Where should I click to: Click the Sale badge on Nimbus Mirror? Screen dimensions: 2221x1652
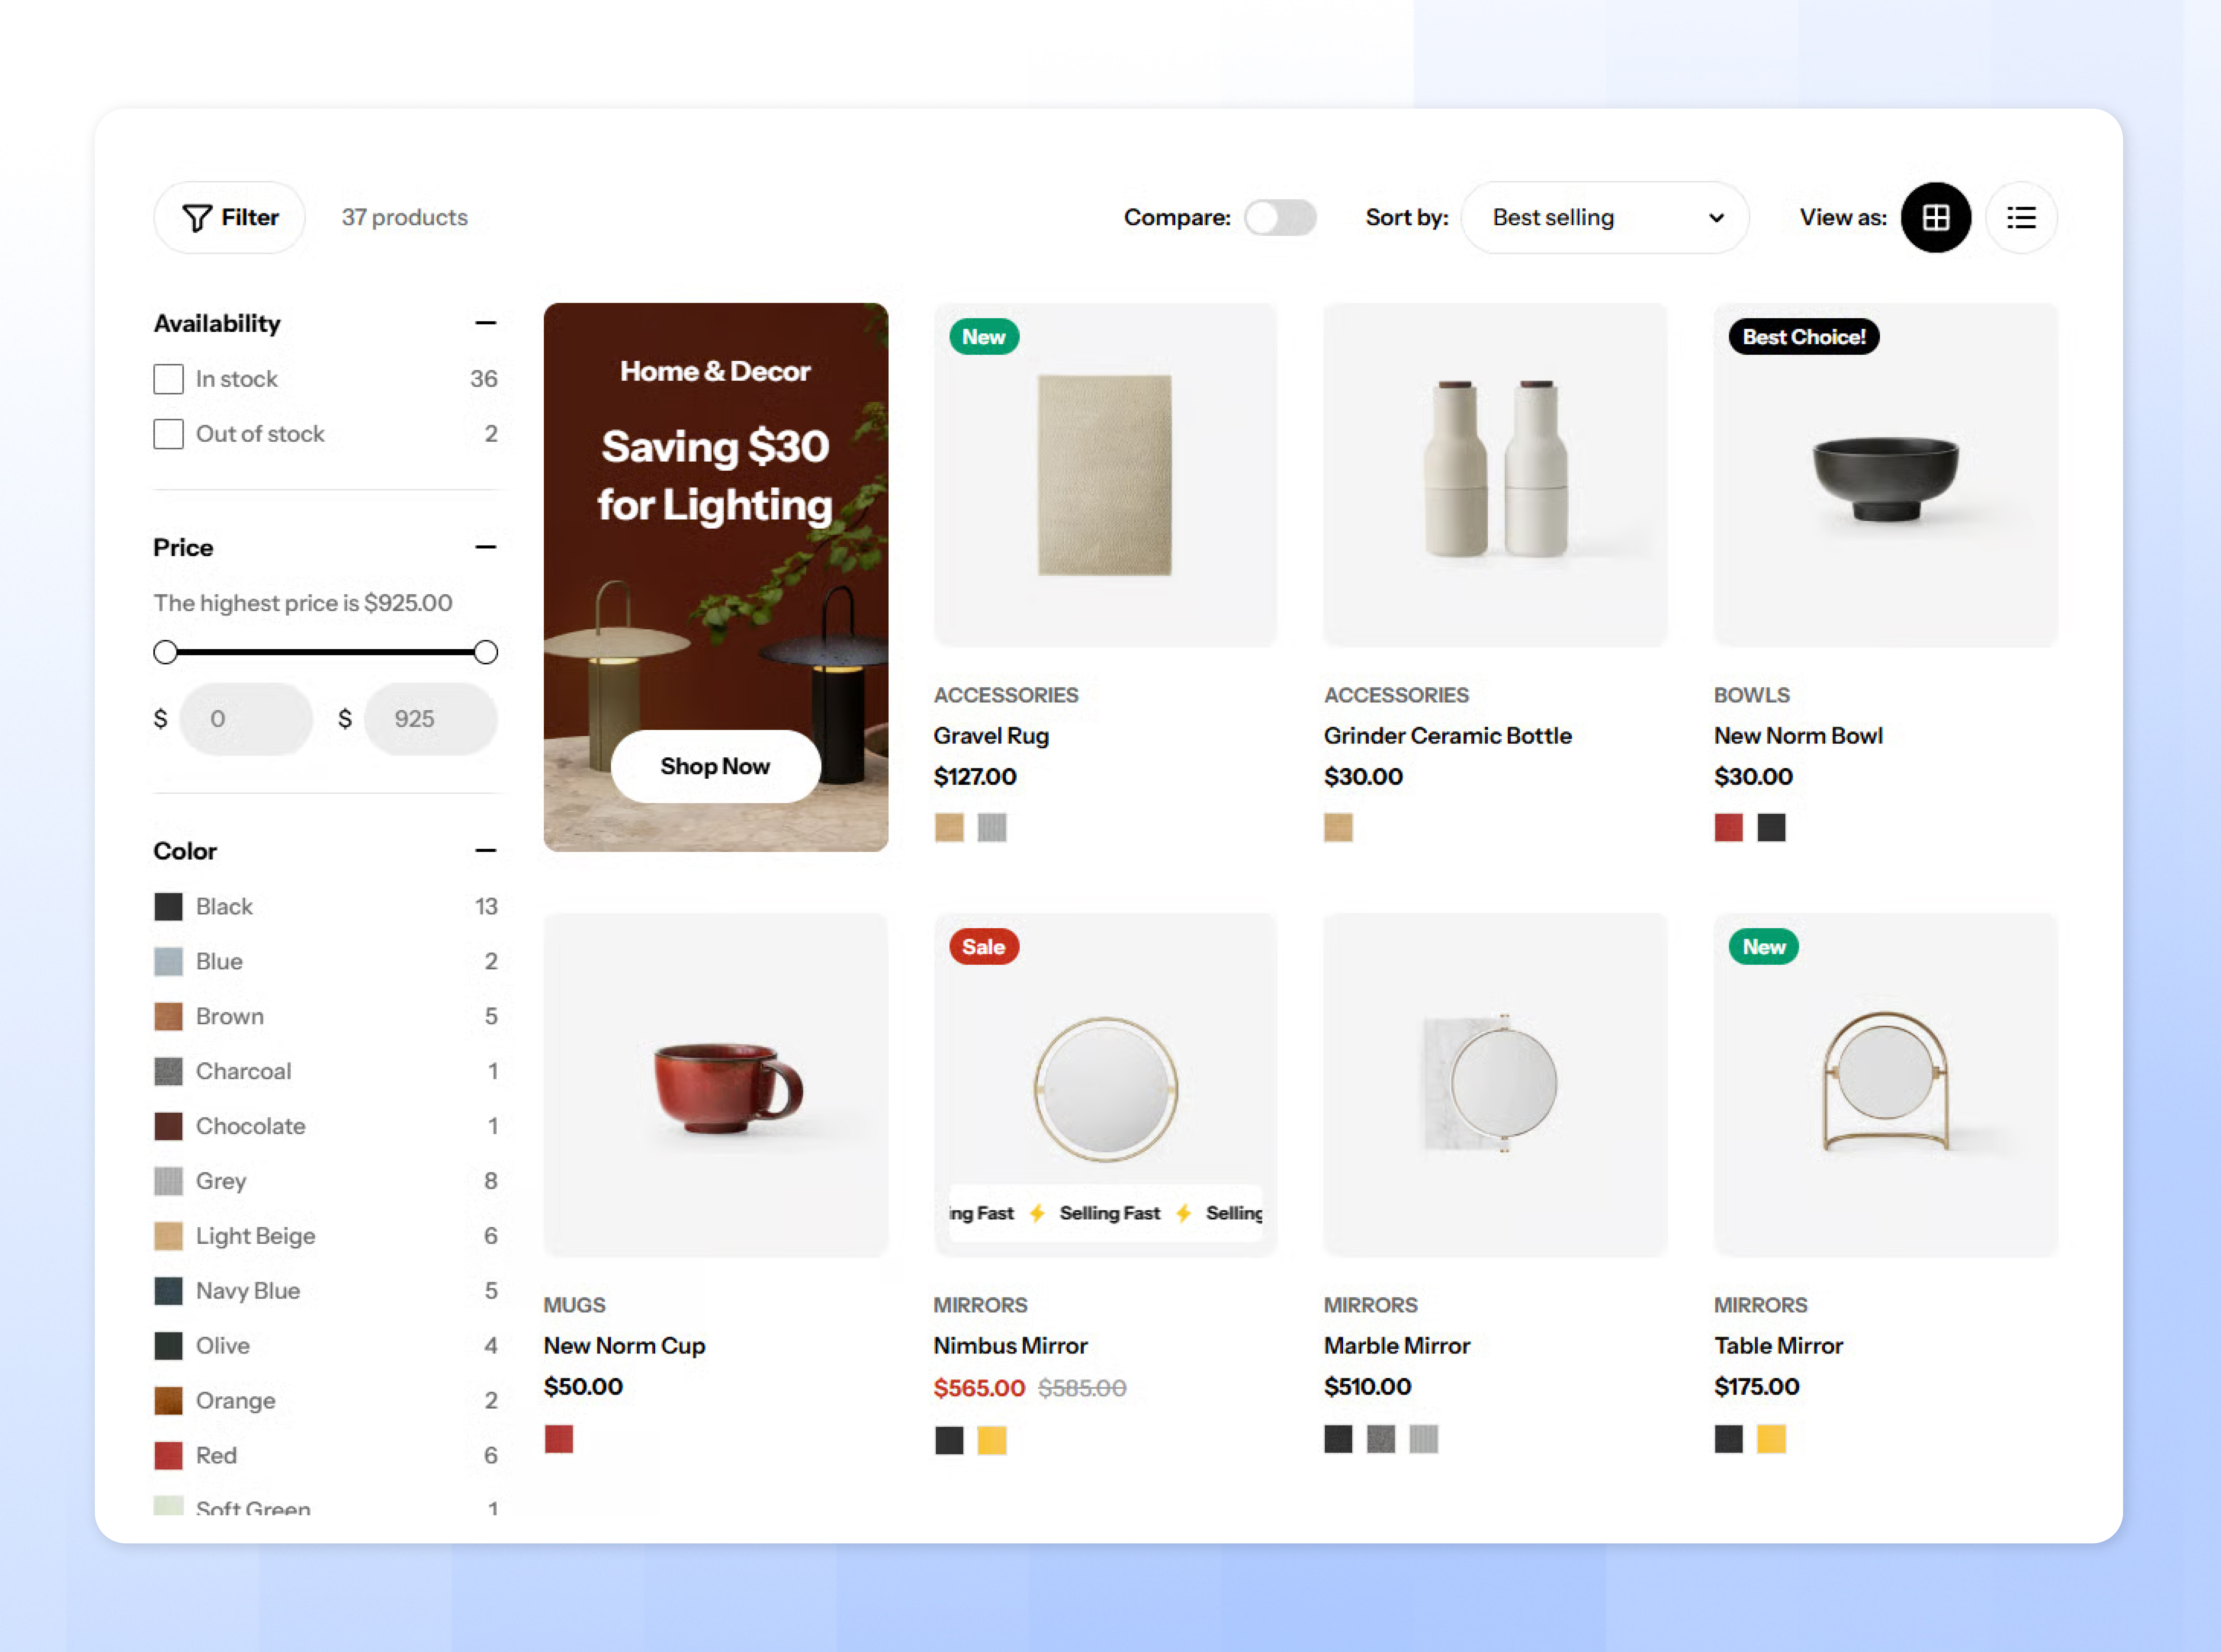point(984,947)
